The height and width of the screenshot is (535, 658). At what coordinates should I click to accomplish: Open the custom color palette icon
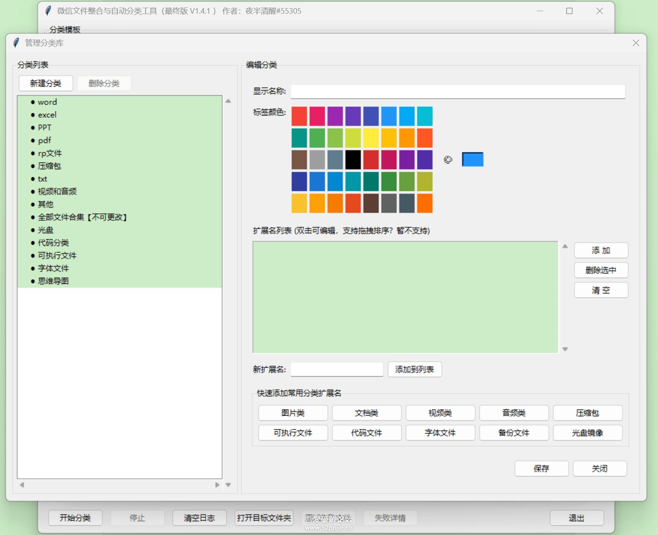pyautogui.click(x=448, y=160)
